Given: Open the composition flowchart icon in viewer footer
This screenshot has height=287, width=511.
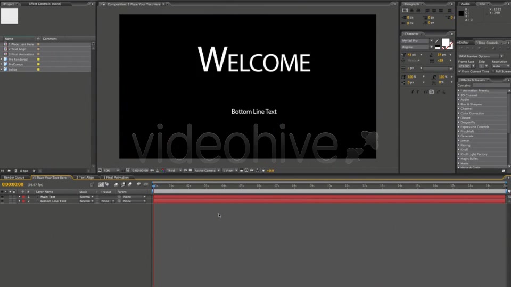Looking at the screenshot, I should [x=257, y=171].
